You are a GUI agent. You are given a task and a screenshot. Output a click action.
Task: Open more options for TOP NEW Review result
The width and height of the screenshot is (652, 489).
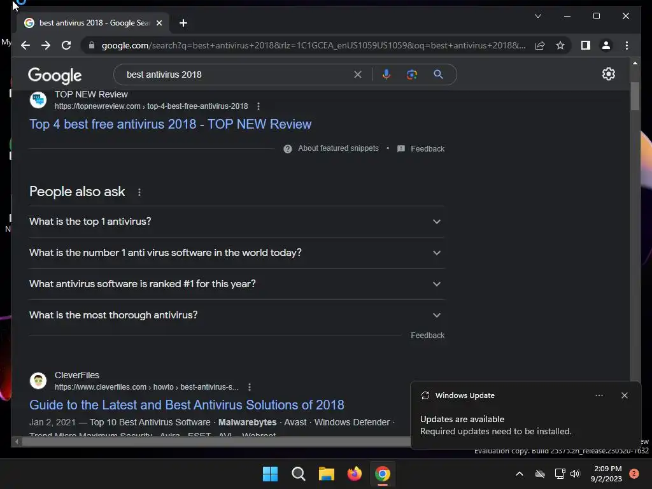point(259,106)
